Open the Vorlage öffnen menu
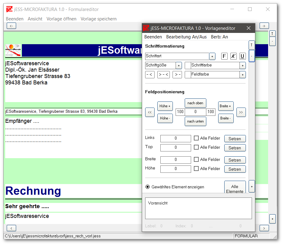Screen dimensions: 283x245 pos(61,19)
